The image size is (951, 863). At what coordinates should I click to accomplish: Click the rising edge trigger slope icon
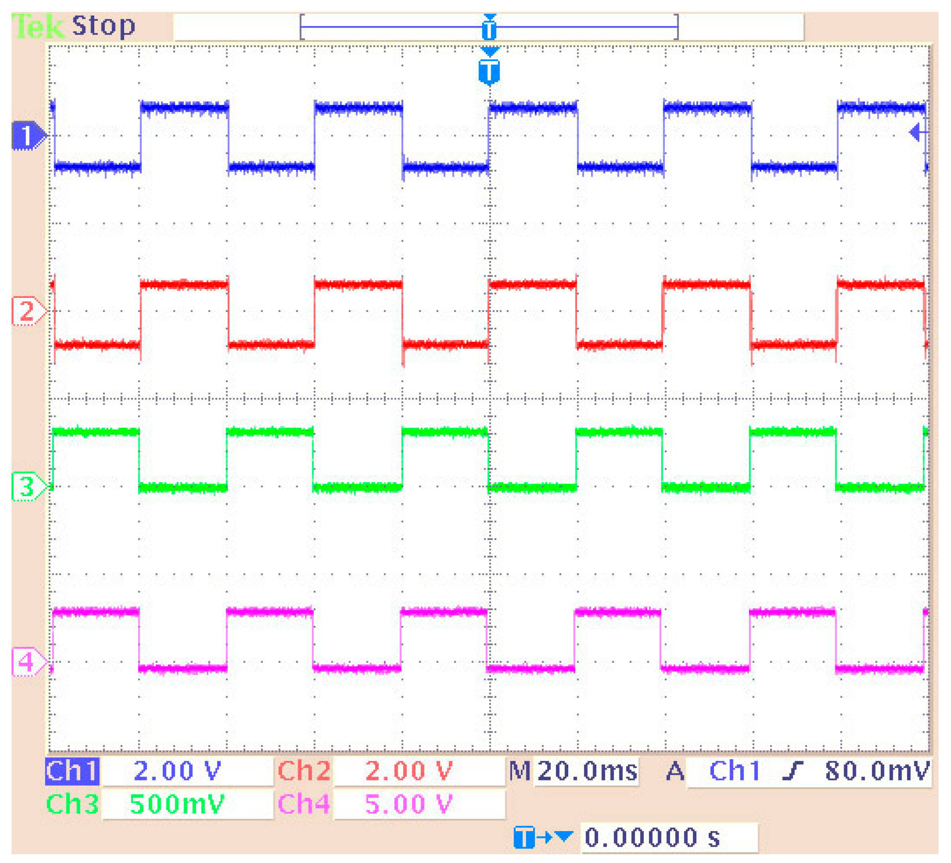point(792,772)
